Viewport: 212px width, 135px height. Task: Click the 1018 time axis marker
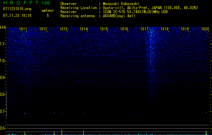click(x=165, y=29)
